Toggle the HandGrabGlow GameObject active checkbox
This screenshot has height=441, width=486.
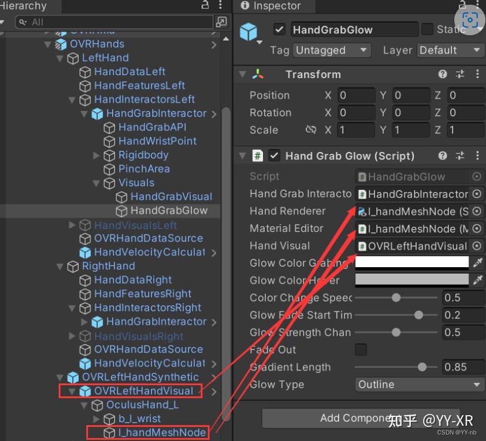coord(279,30)
